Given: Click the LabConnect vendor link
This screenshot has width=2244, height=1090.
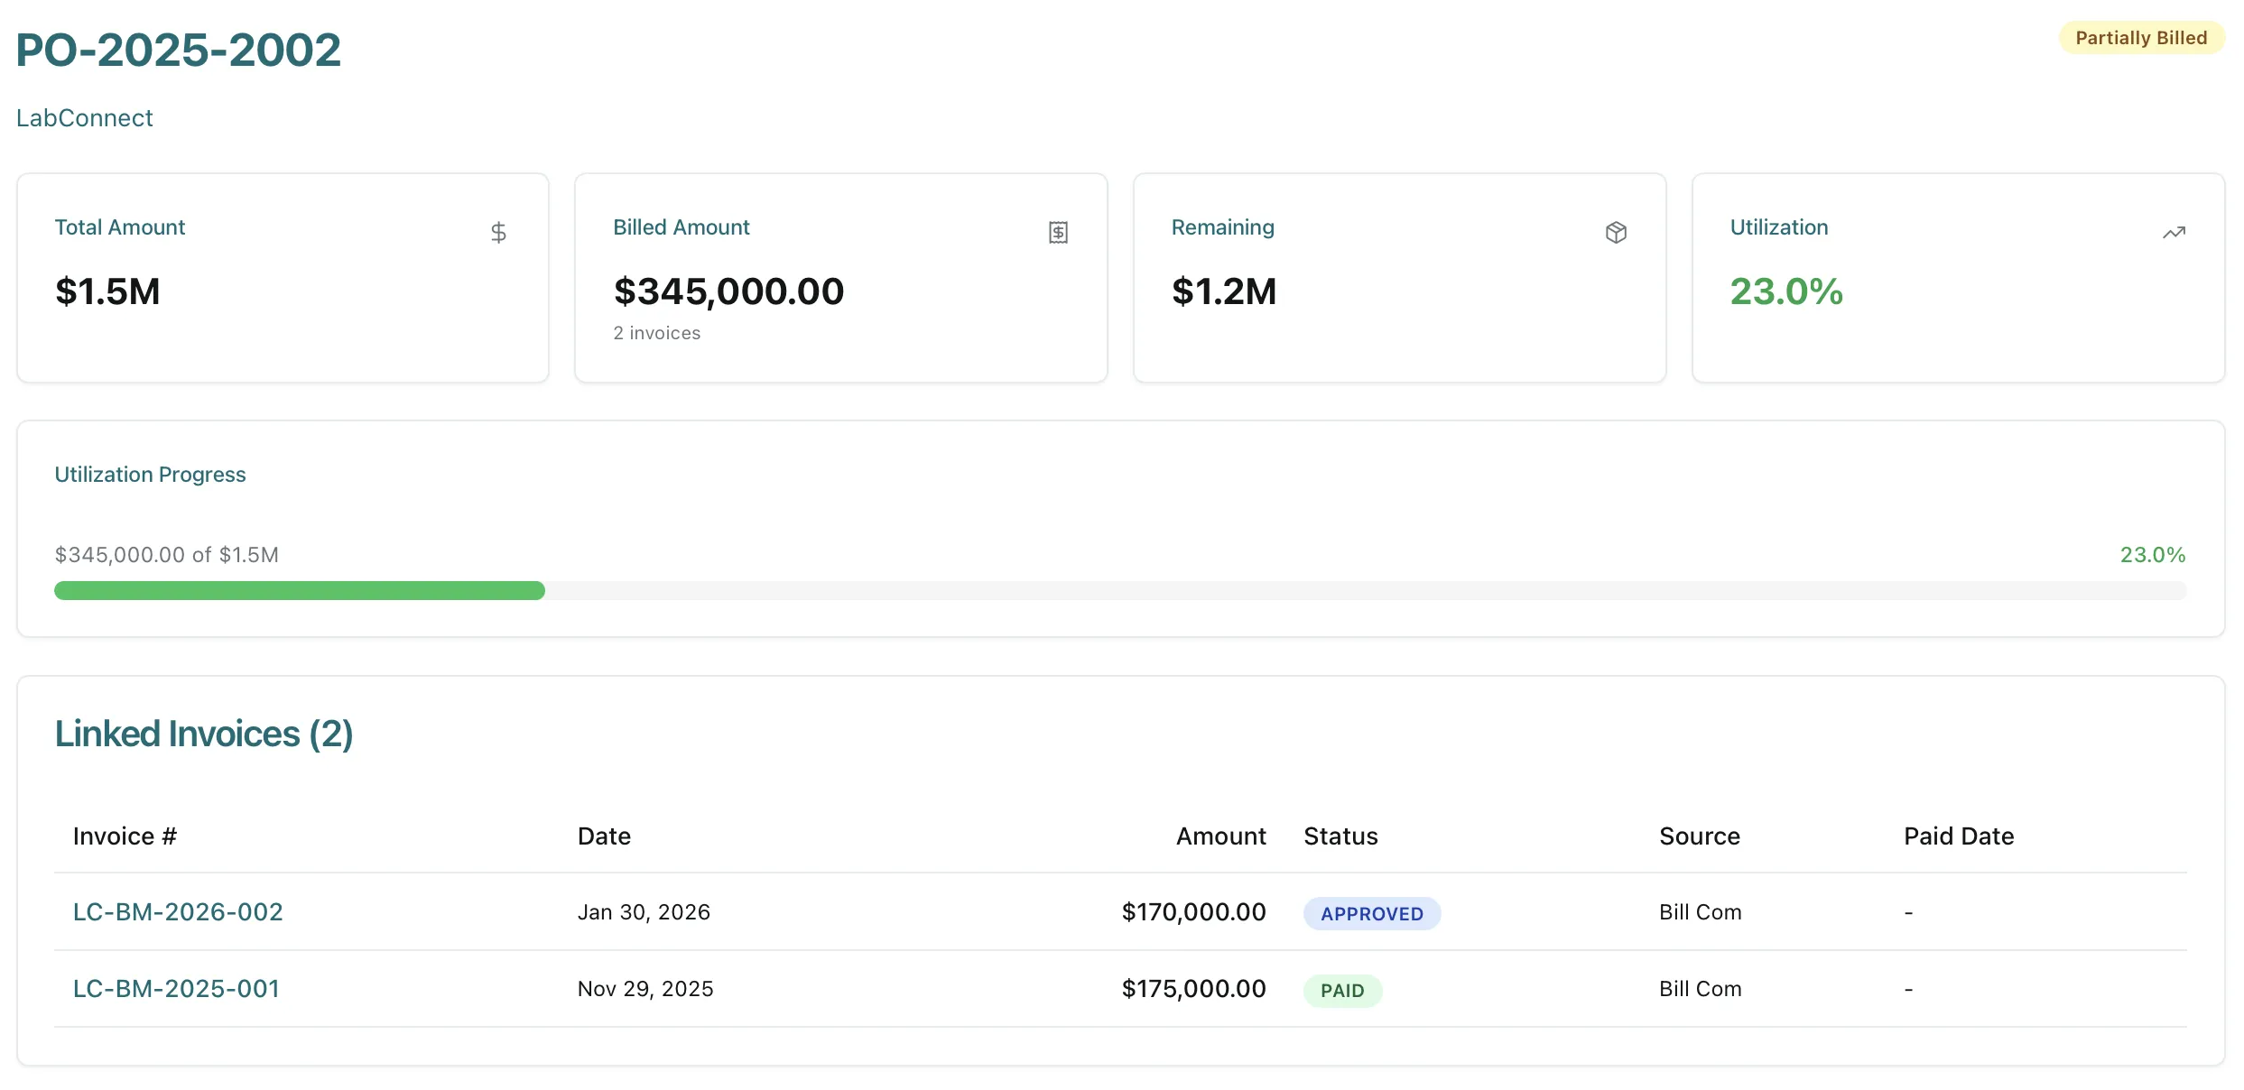Looking at the screenshot, I should [84, 117].
